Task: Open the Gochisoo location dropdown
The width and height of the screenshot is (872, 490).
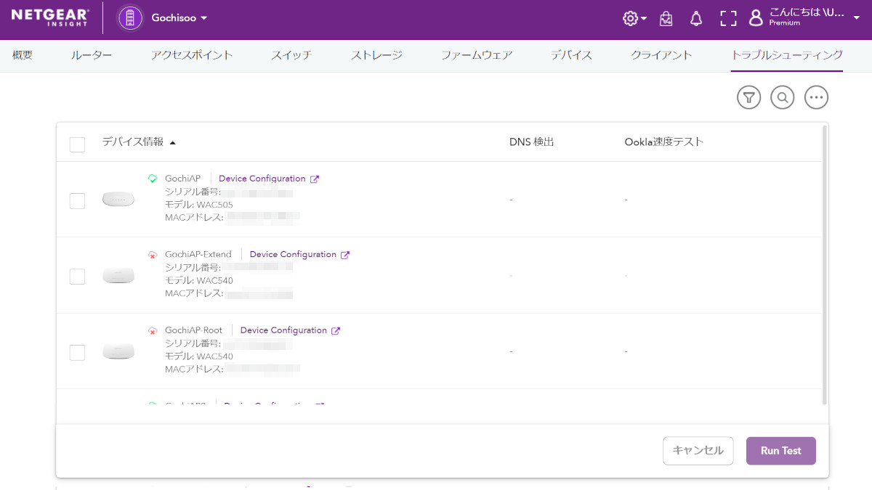Action: [x=179, y=18]
